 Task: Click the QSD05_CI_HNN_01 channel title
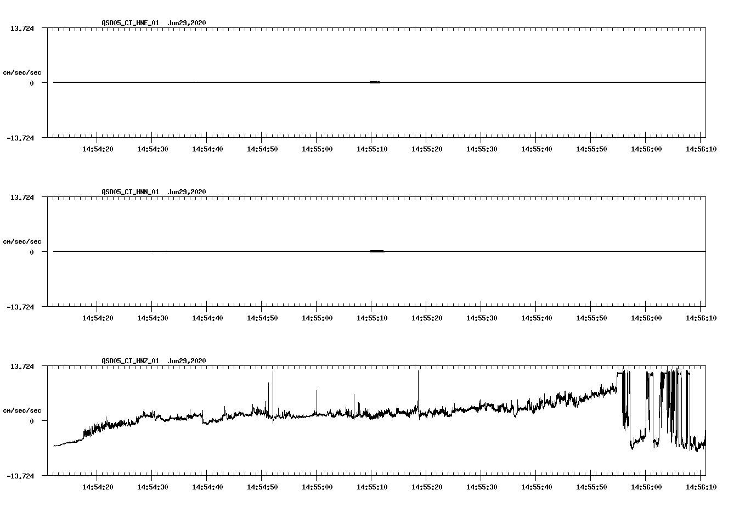pyautogui.click(x=131, y=192)
